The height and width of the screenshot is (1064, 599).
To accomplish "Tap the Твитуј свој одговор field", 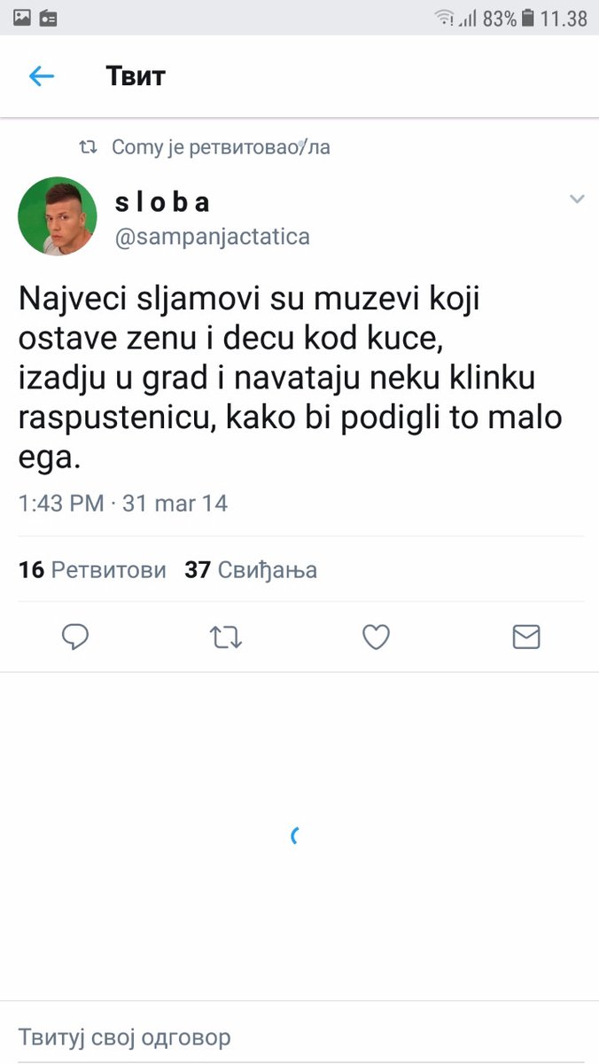I will [x=124, y=1037].
